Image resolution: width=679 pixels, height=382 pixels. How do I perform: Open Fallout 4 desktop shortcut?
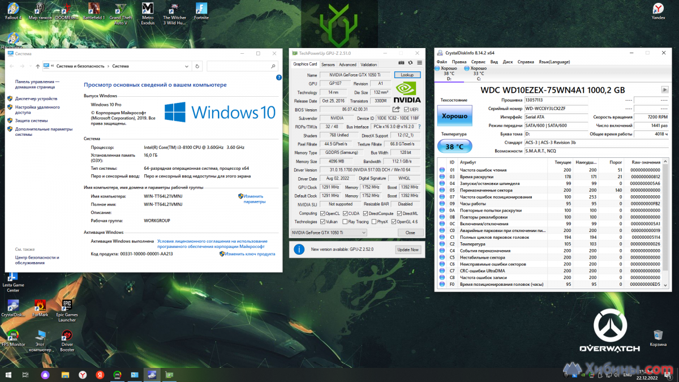click(x=12, y=11)
